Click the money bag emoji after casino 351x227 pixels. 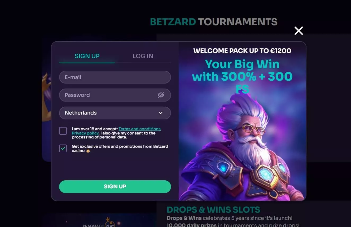(x=88, y=151)
